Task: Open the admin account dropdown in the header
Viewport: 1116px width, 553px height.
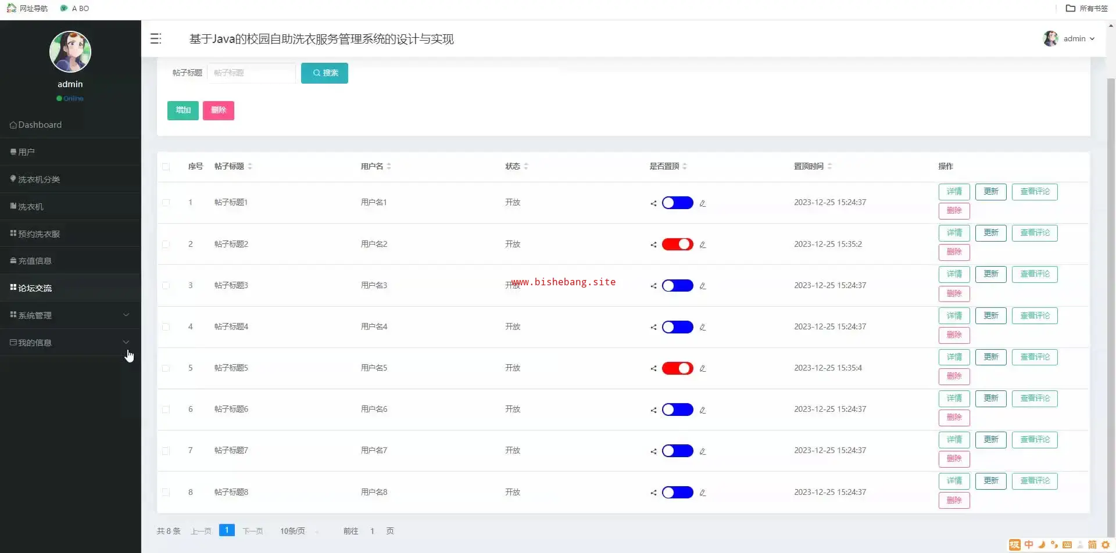Action: [1069, 39]
